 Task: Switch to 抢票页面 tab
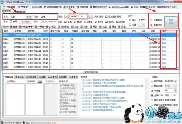[x=6, y=11]
